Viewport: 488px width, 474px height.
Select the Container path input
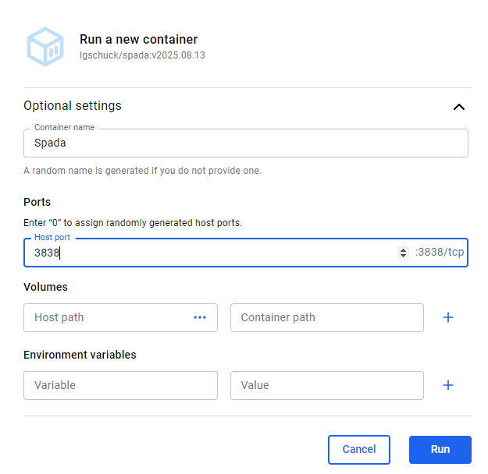click(326, 317)
